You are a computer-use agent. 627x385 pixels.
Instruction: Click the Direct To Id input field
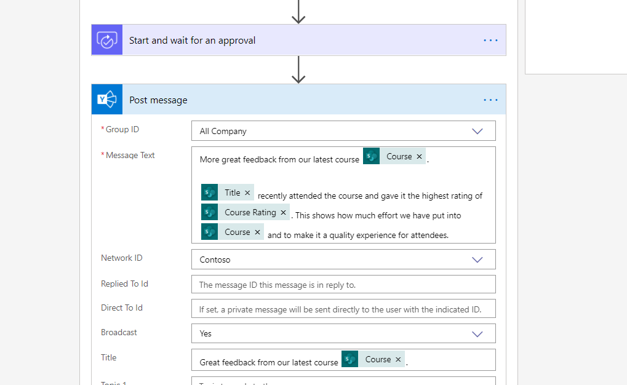tap(343, 309)
